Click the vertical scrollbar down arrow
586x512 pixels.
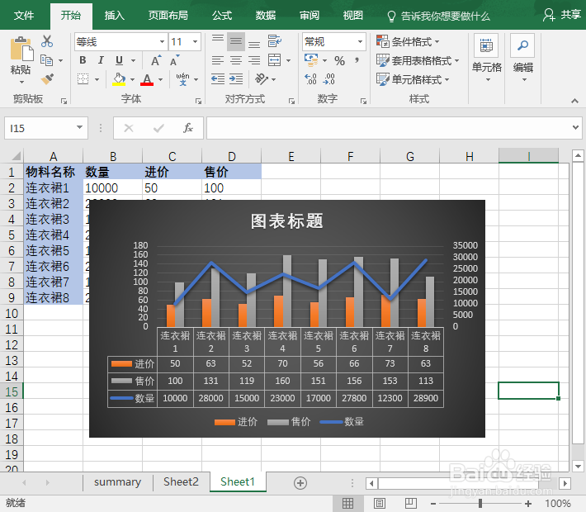pos(578,467)
